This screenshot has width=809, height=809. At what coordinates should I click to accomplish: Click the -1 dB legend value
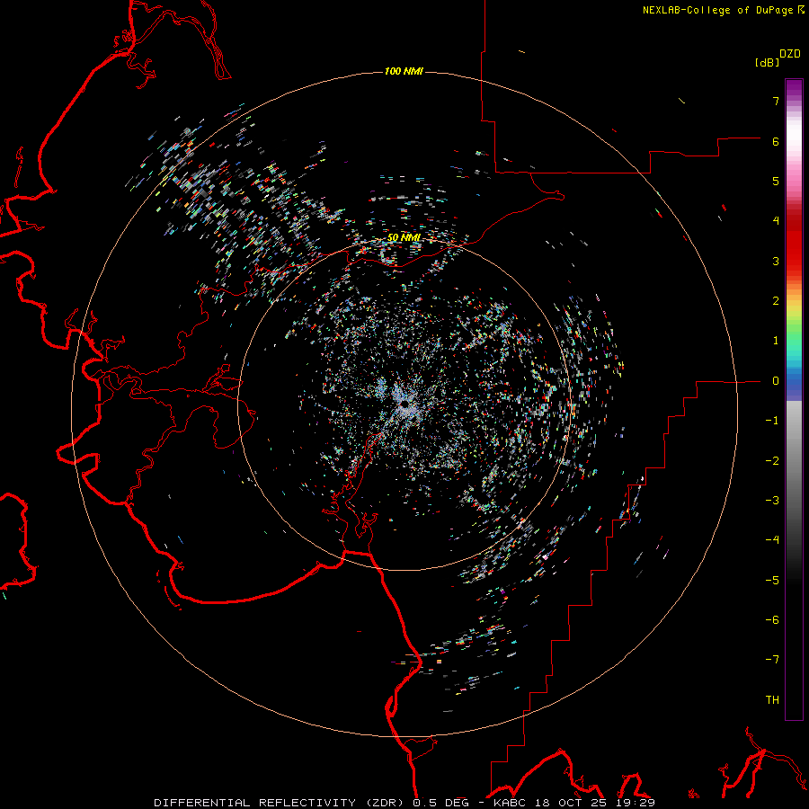(772, 421)
